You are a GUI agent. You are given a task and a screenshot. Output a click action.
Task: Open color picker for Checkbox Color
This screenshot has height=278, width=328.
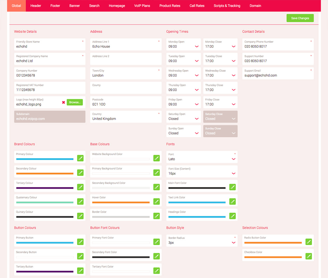pyautogui.click(x=309, y=256)
